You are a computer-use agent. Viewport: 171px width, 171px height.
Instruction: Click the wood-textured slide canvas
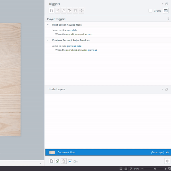point(10,80)
